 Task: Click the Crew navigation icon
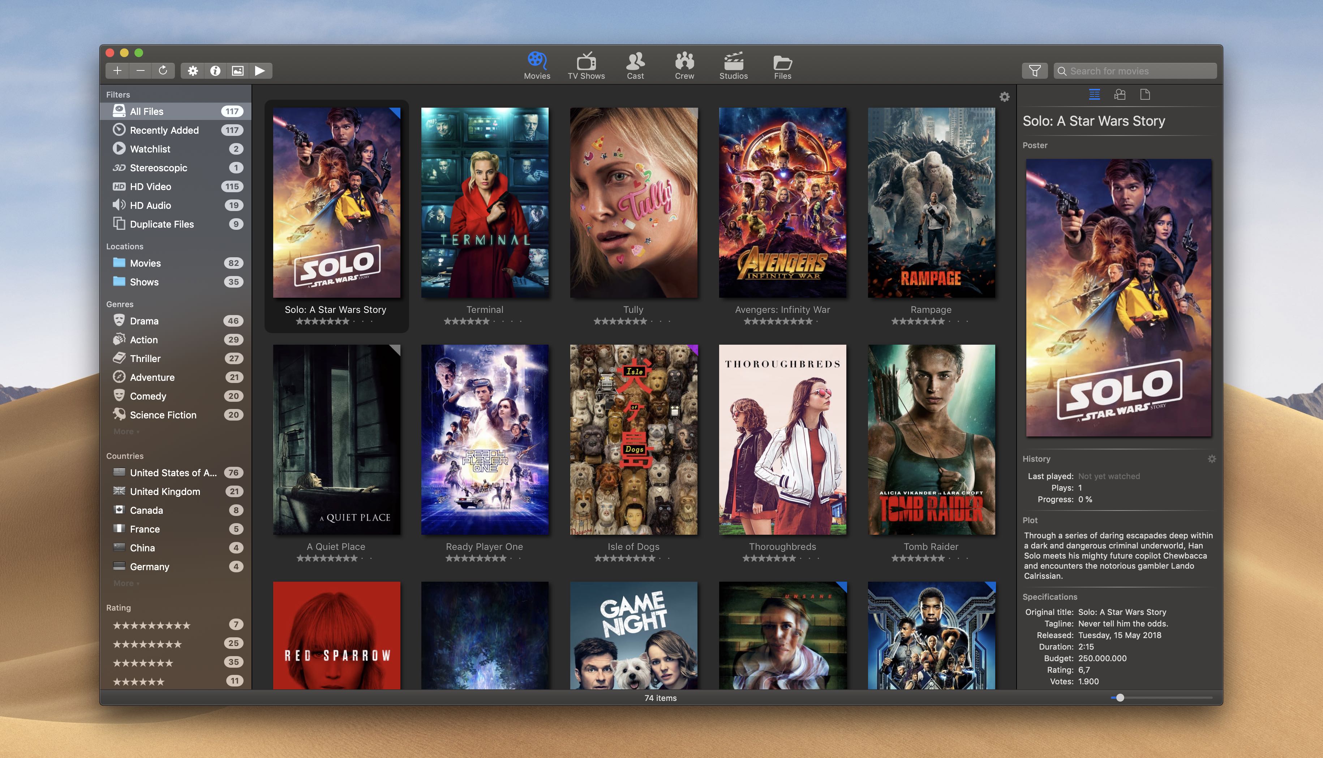[x=685, y=69]
